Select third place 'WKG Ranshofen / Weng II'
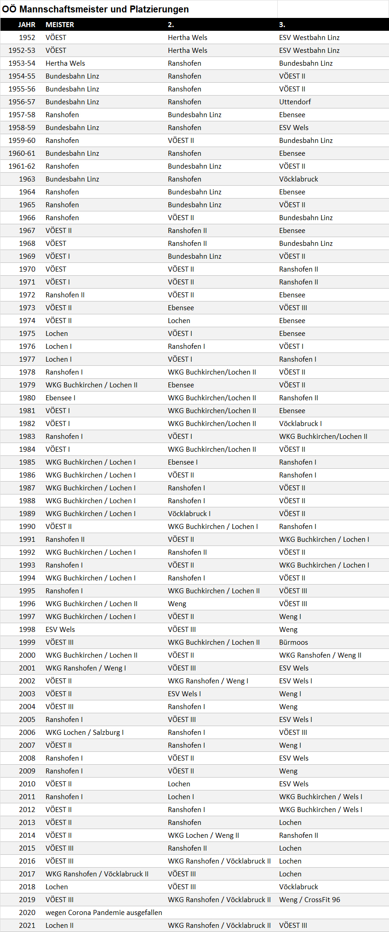 pyautogui.click(x=320, y=655)
